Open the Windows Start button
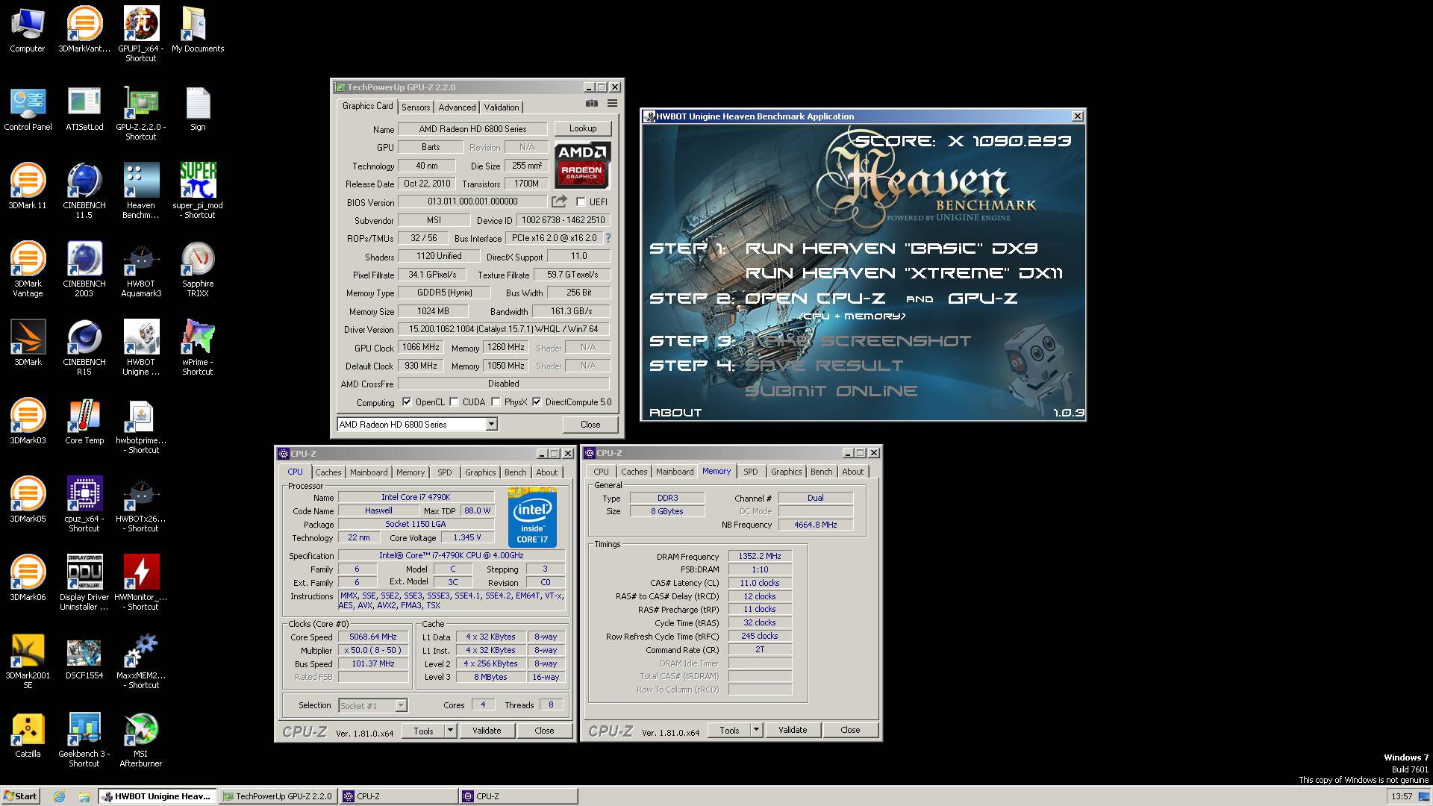The width and height of the screenshot is (1433, 806). click(x=20, y=796)
